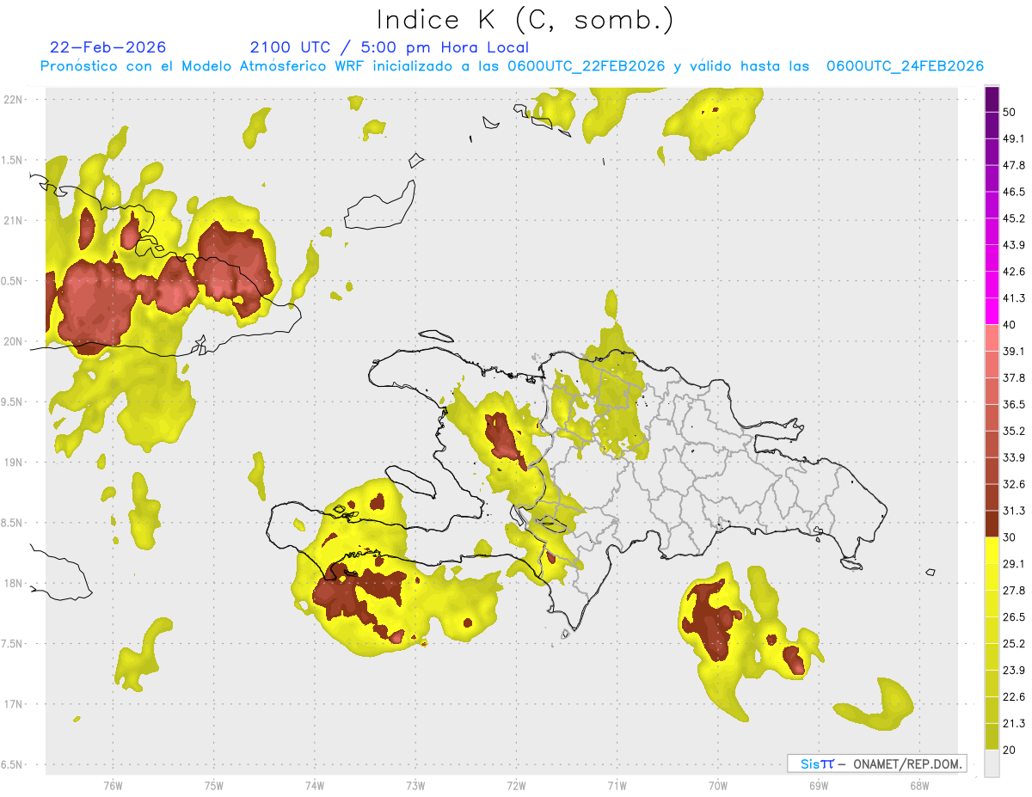Click the "74W" longitude label
This screenshot has width=1032, height=797.
point(315,785)
